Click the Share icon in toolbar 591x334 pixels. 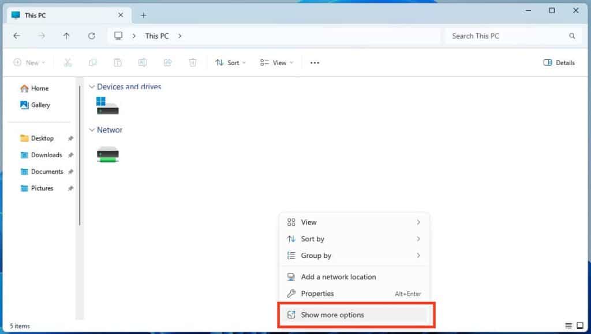tap(167, 63)
